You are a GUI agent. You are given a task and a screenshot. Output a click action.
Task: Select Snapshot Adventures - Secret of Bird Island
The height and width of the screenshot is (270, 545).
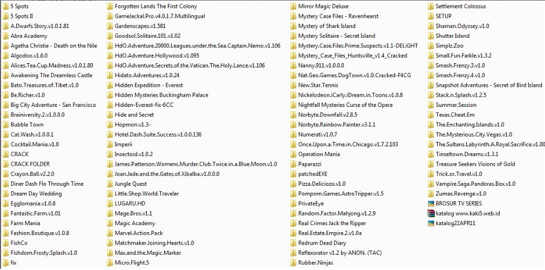[x=489, y=85]
